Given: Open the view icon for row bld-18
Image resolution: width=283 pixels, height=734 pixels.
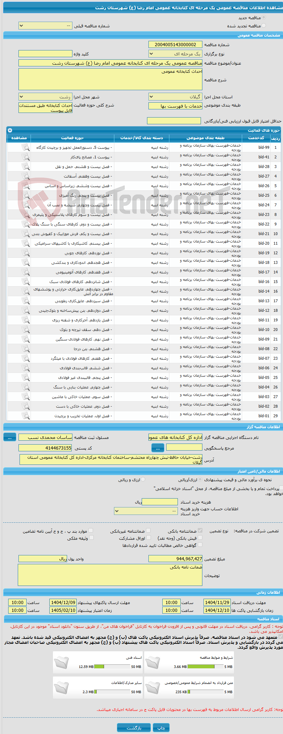Looking at the screenshot, I should 26,262.
